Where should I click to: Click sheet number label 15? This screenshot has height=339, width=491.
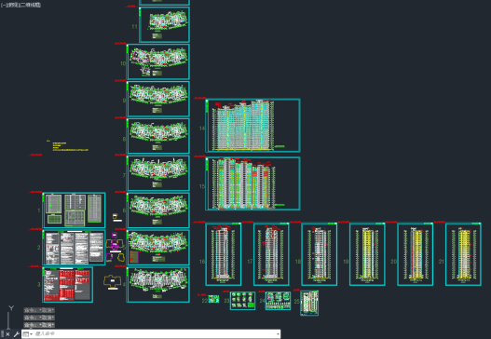coord(202,186)
